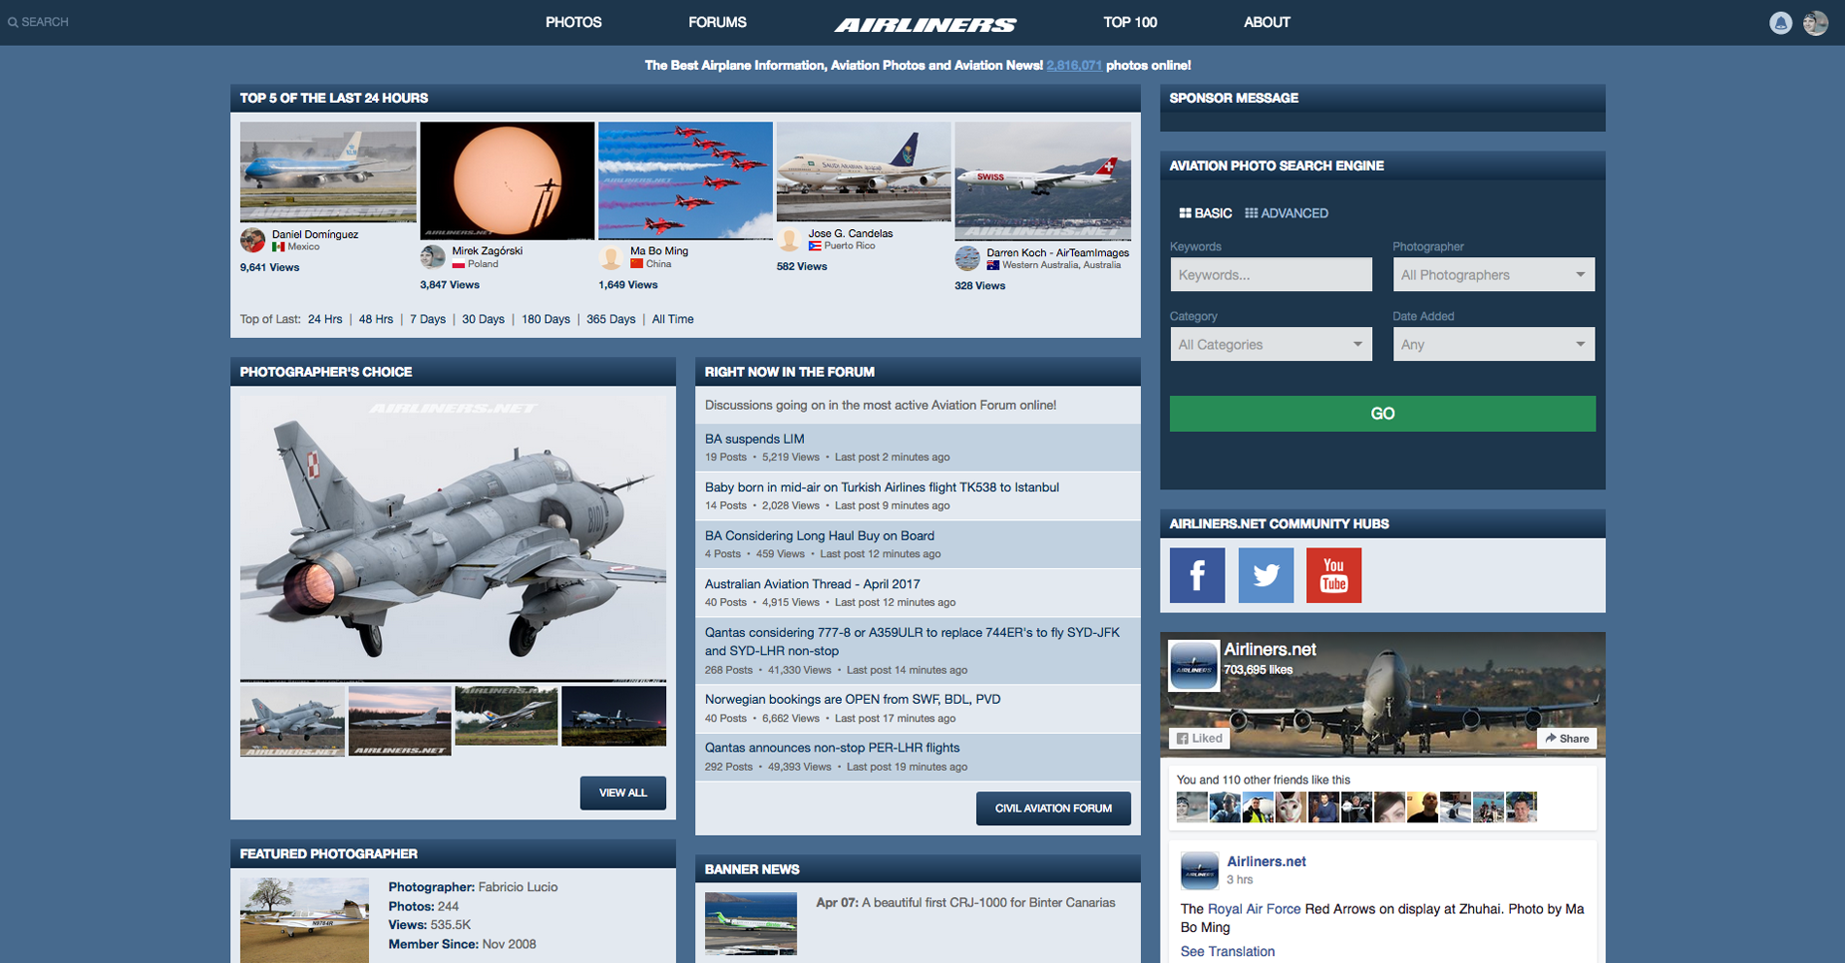Switch to Advanced search mode

[1287, 214]
